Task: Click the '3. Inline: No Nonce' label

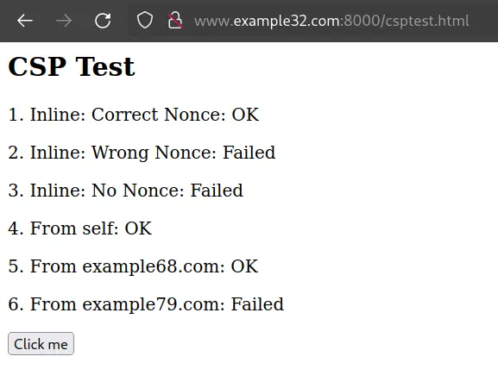Action: (x=96, y=191)
